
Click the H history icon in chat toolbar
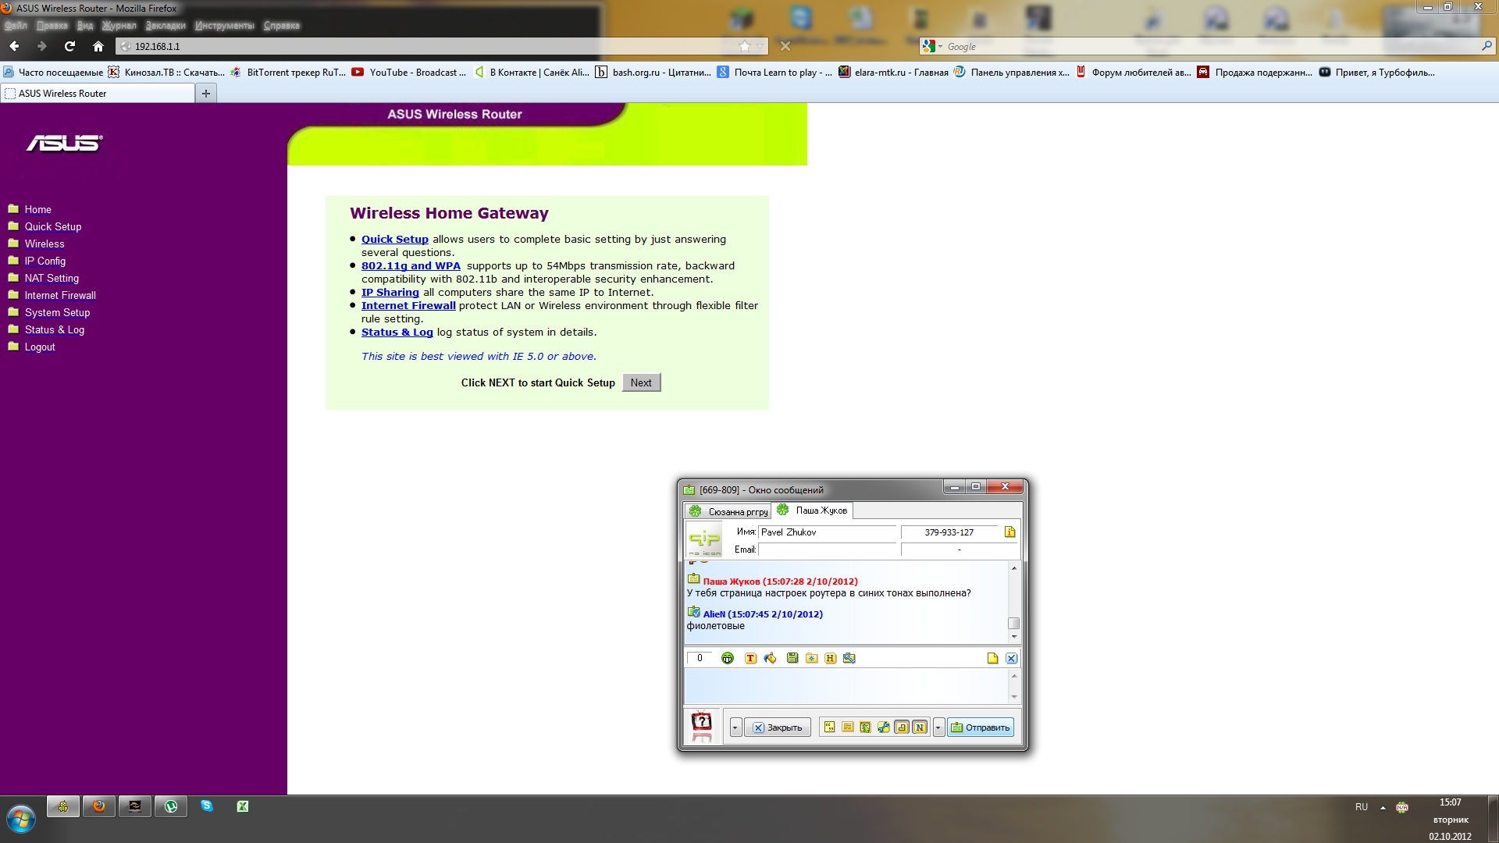point(830,658)
